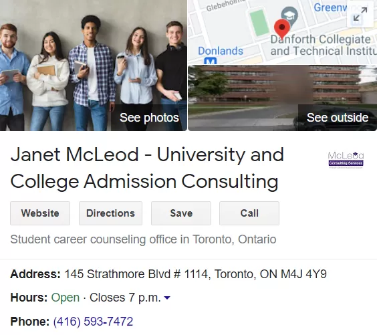Dial the (416) 593-7472 phone link

[x=93, y=322]
